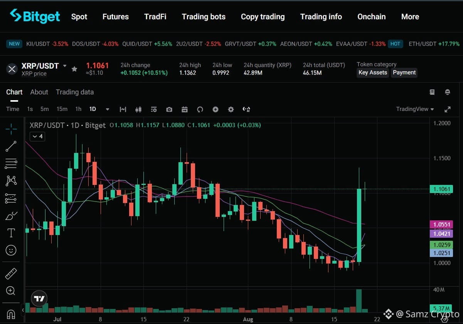Select AEON/USDT in the ticker bar
The image size is (463, 324).
click(x=306, y=44)
